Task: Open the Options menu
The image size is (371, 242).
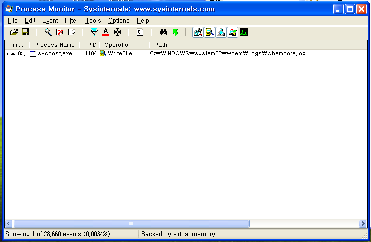Action: (119, 21)
